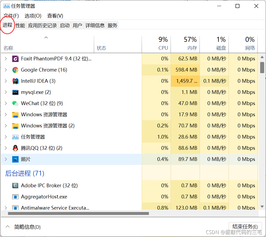Expand the 照片 process row

click(6, 159)
